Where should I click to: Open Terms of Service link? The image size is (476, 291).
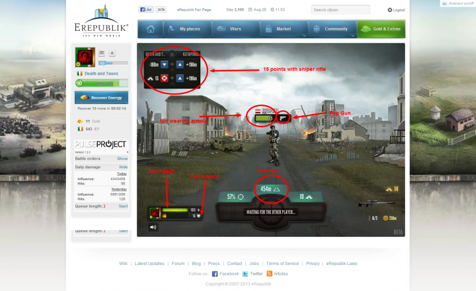[282, 264]
